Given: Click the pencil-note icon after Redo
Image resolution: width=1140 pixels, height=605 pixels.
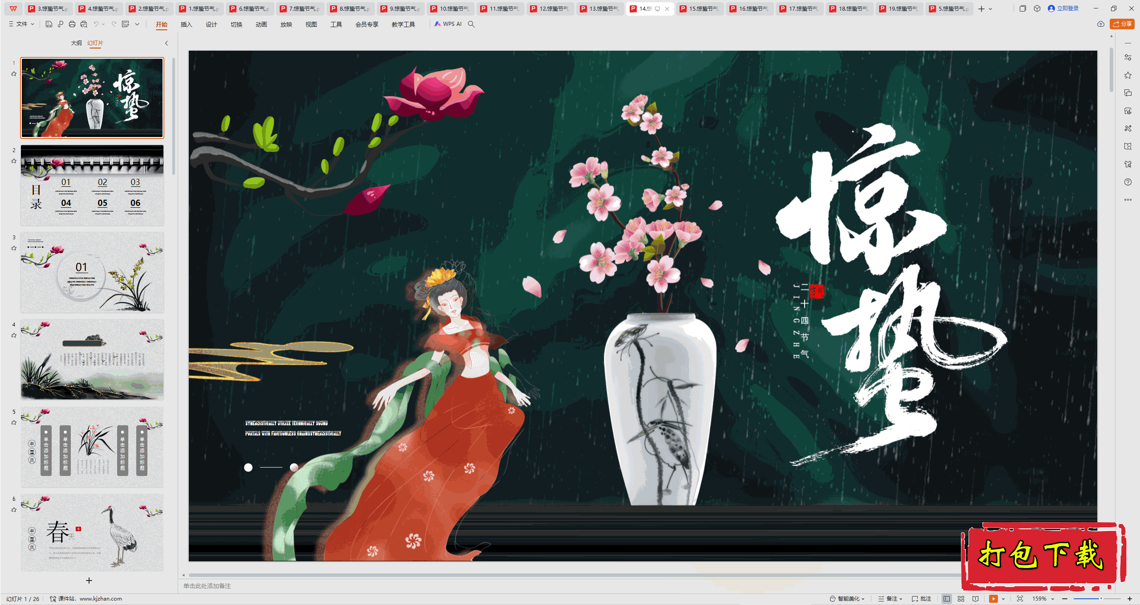Looking at the screenshot, I should point(126,24).
